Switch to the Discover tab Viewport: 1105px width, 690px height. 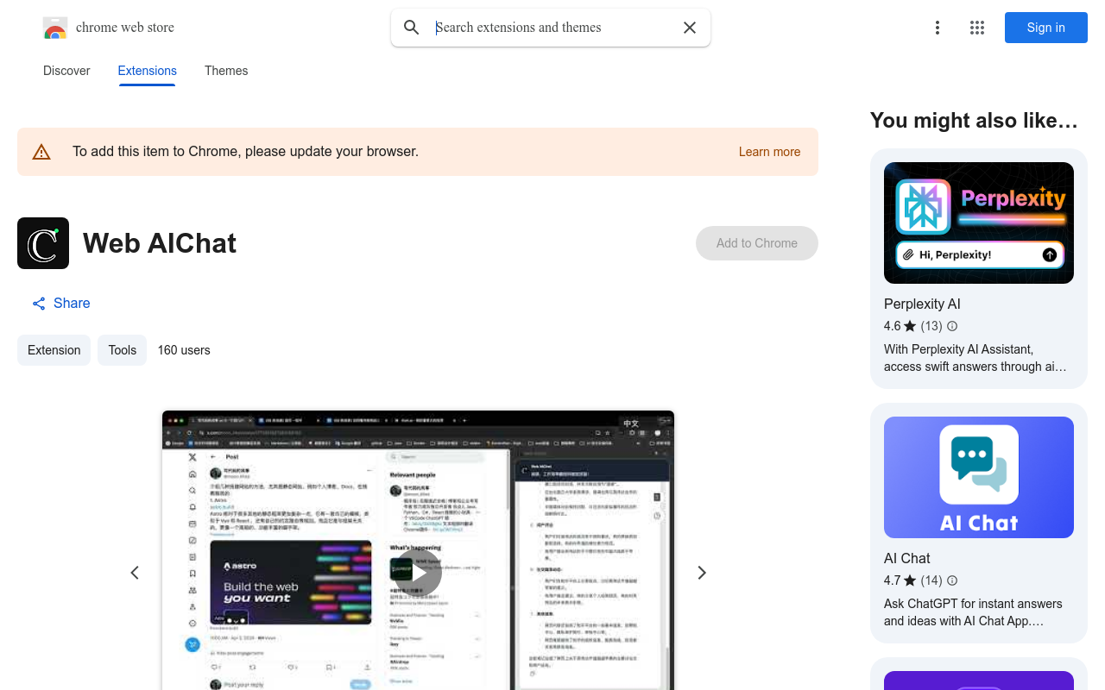(66, 71)
